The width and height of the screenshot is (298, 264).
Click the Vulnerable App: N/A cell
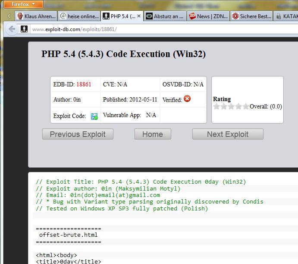pyautogui.click(x=130, y=115)
